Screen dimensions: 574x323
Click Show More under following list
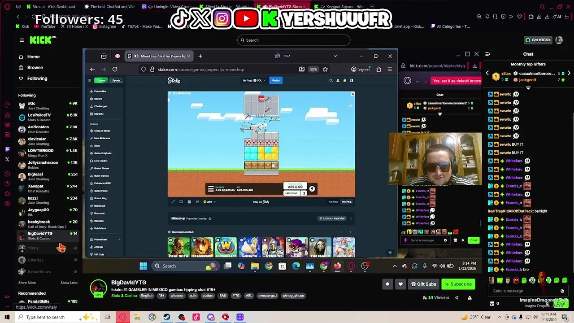click(x=27, y=283)
